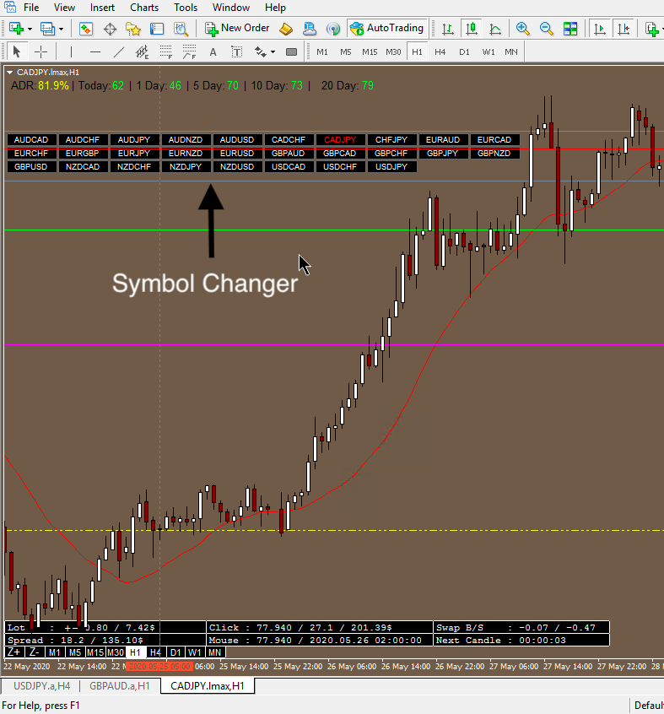Click the virtual hosting cloud icon
The width and height of the screenshot is (664, 714).
(x=310, y=30)
